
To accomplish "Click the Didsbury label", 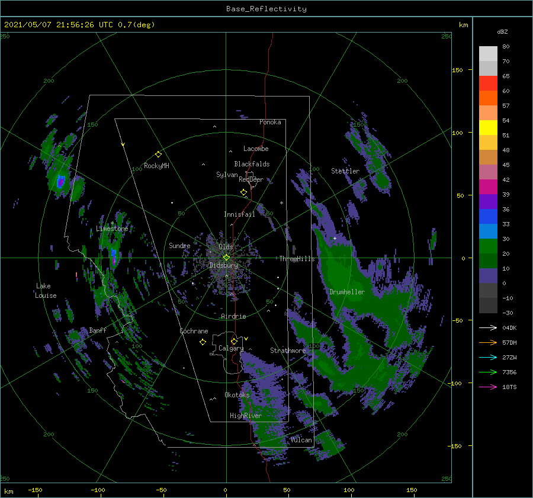I will coord(223,265).
